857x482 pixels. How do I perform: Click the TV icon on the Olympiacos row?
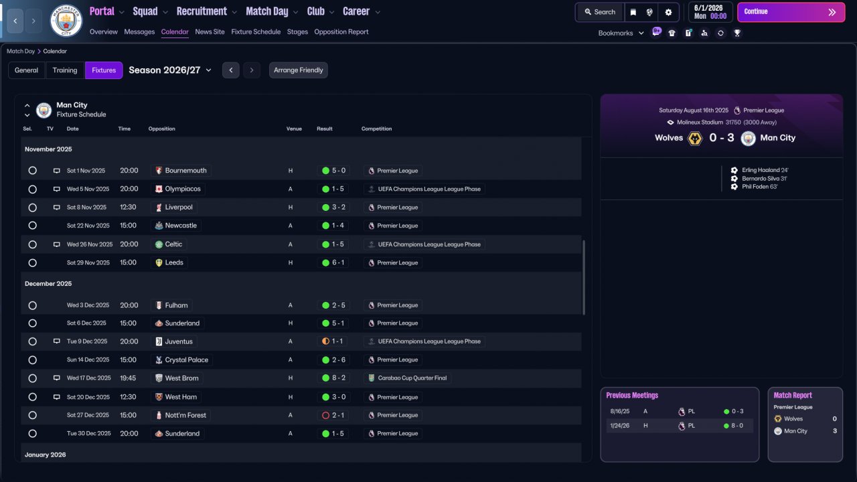[x=57, y=189]
